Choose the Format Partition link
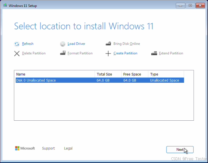The height and width of the screenshot is (163, 208). (80, 53)
